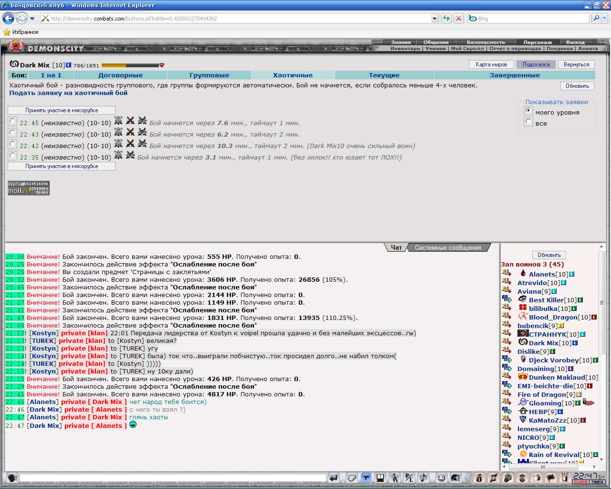Click the clan face icon in bottom toolbar

tap(508, 477)
